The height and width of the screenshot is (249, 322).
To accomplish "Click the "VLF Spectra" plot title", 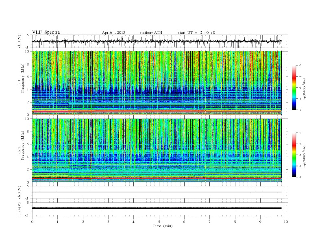I will coord(46,32).
